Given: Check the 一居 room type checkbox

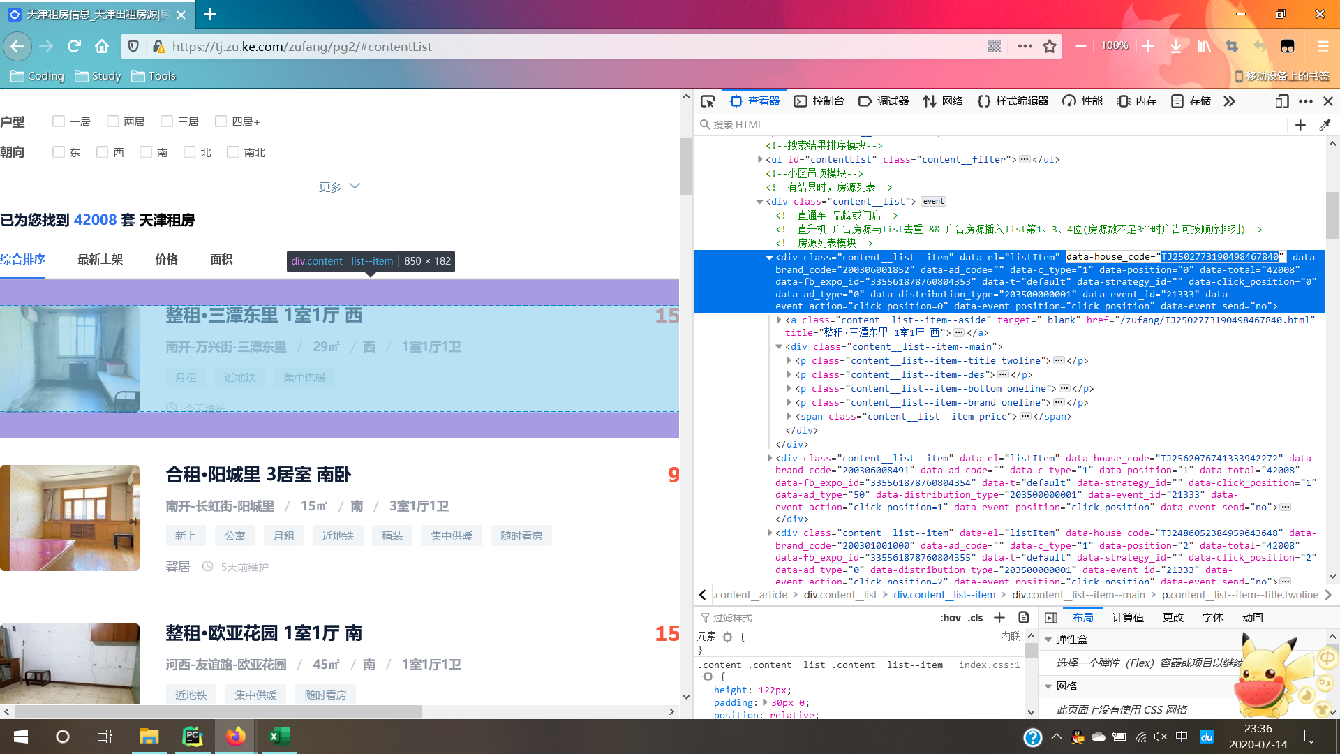Looking at the screenshot, I should [x=59, y=121].
